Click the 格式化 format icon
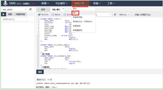This screenshot has width=163, height=90. pos(53,14)
